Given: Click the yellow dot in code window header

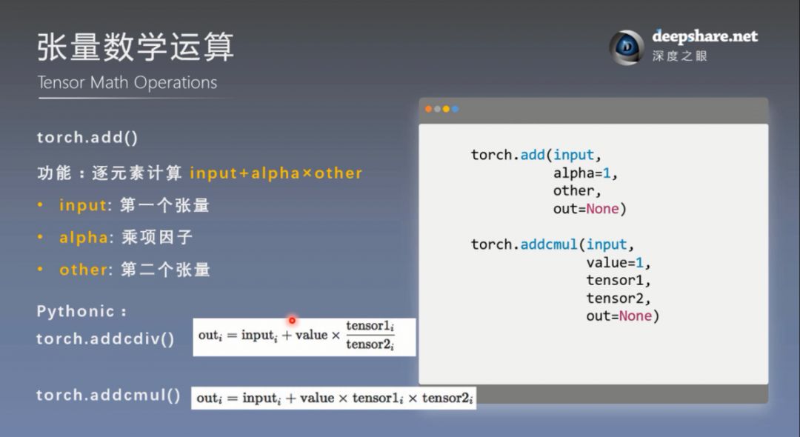Looking at the screenshot, I should tap(446, 109).
